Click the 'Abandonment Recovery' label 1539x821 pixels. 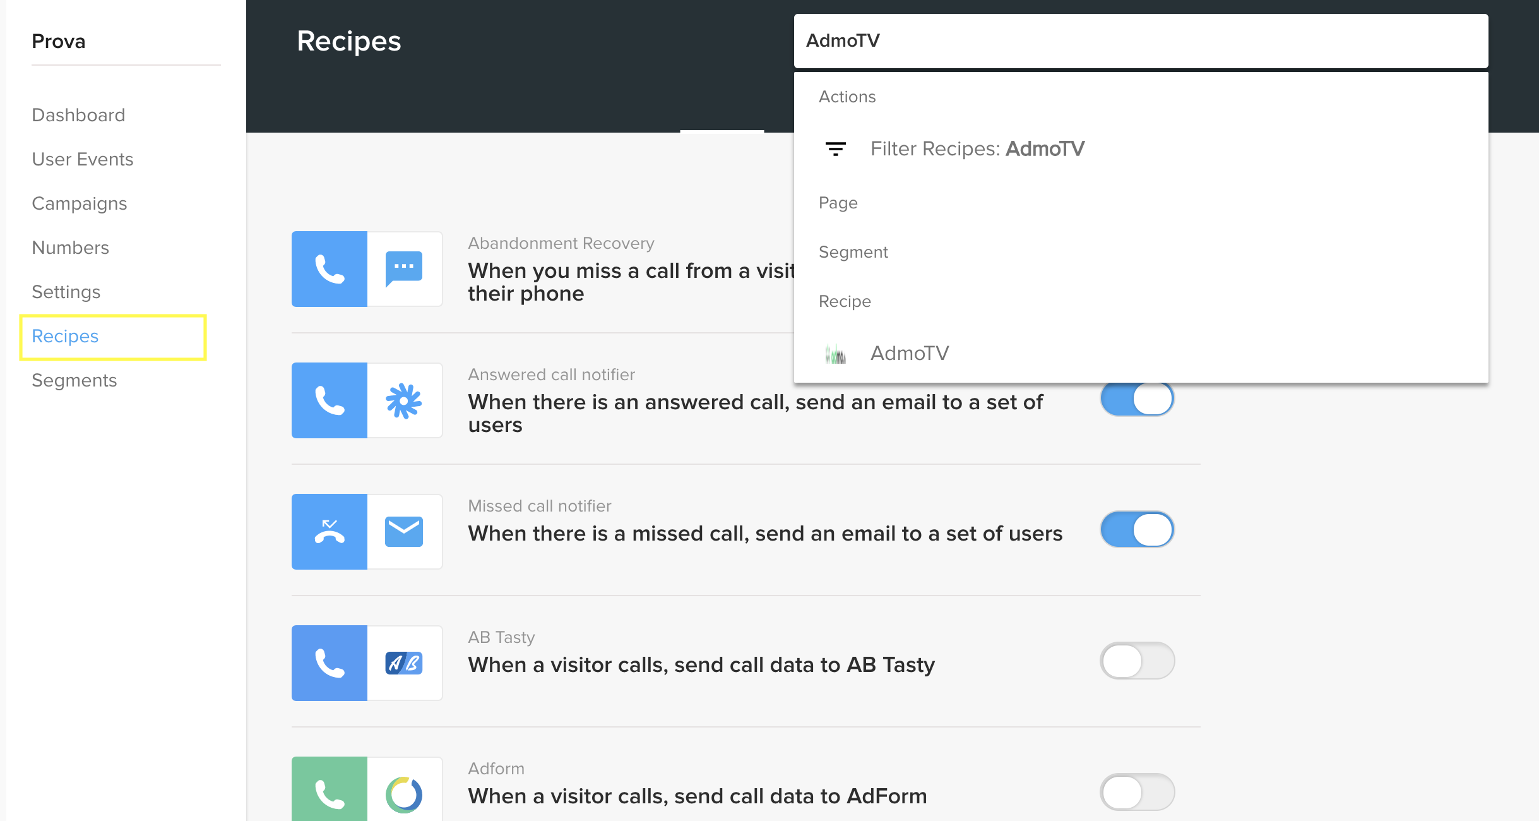(x=561, y=243)
